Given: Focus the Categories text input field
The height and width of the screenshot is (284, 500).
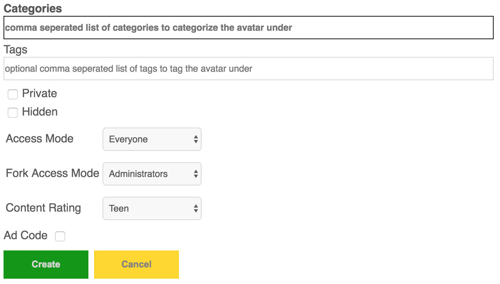Looking at the screenshot, I should [x=249, y=28].
